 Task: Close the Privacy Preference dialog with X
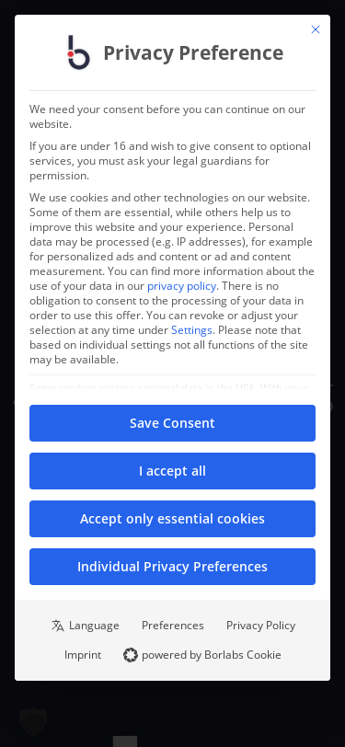click(316, 29)
